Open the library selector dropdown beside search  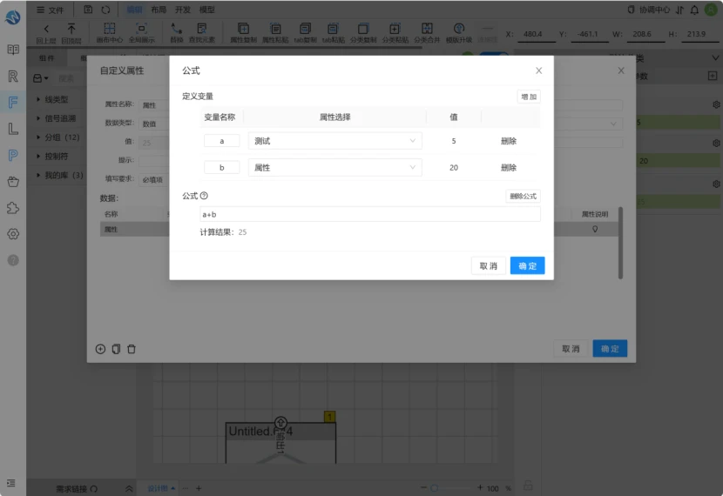click(41, 78)
